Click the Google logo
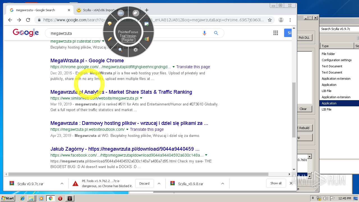The image size is (359, 202). coord(26,33)
